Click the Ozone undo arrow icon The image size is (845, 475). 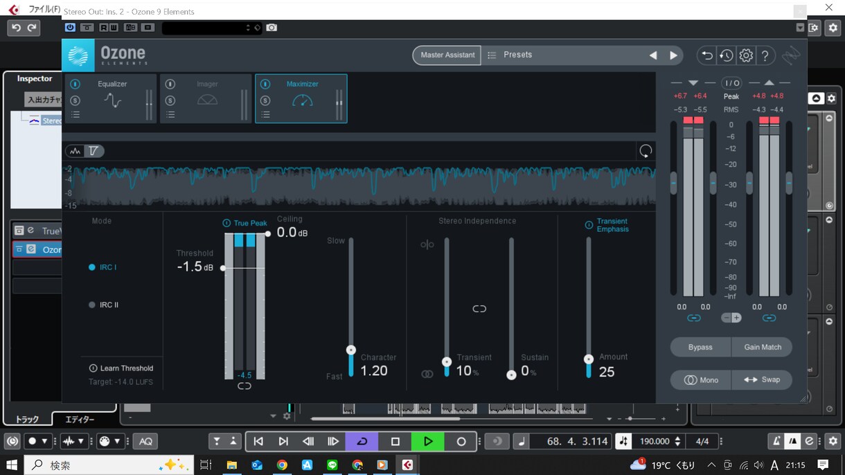706,55
